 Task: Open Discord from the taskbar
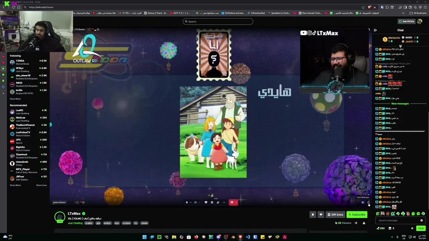218,237
